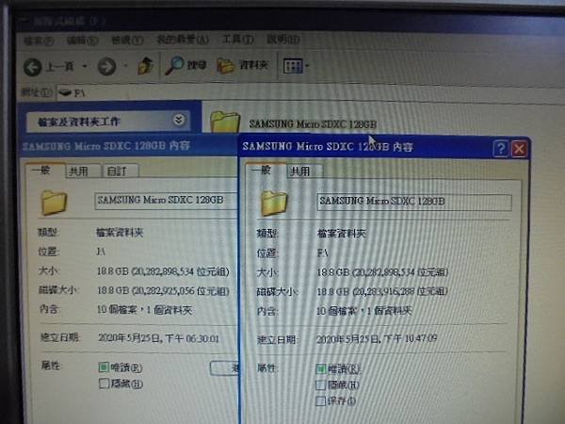Toggle the Folders pane button

point(243,65)
